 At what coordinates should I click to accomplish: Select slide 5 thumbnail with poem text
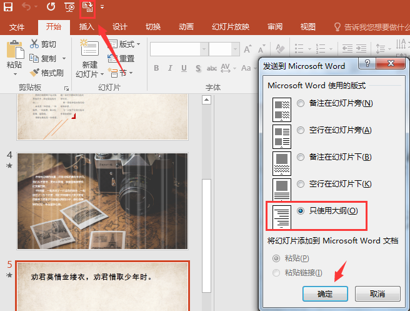pos(102,287)
